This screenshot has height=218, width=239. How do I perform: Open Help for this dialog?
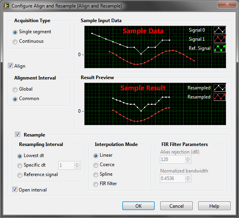pyautogui.click(x=214, y=206)
